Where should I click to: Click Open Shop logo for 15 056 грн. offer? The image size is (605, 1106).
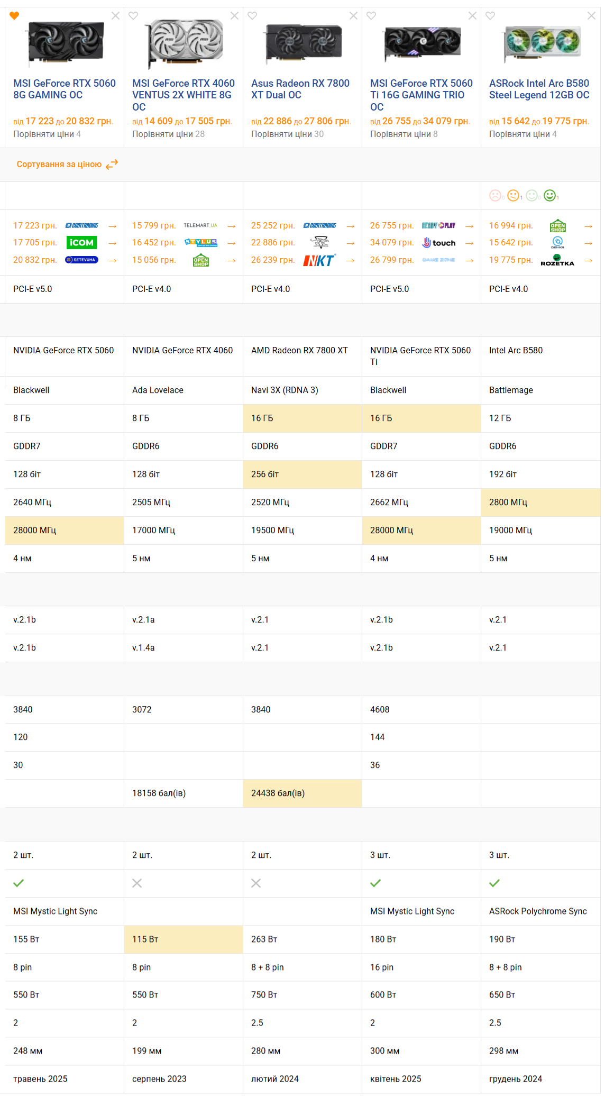(x=201, y=260)
